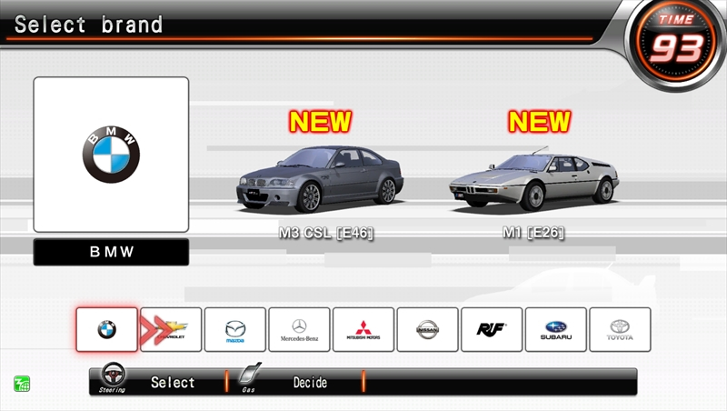This screenshot has width=727, height=411.
Task: Click NEW badge above M3 CSL
Action: [321, 122]
